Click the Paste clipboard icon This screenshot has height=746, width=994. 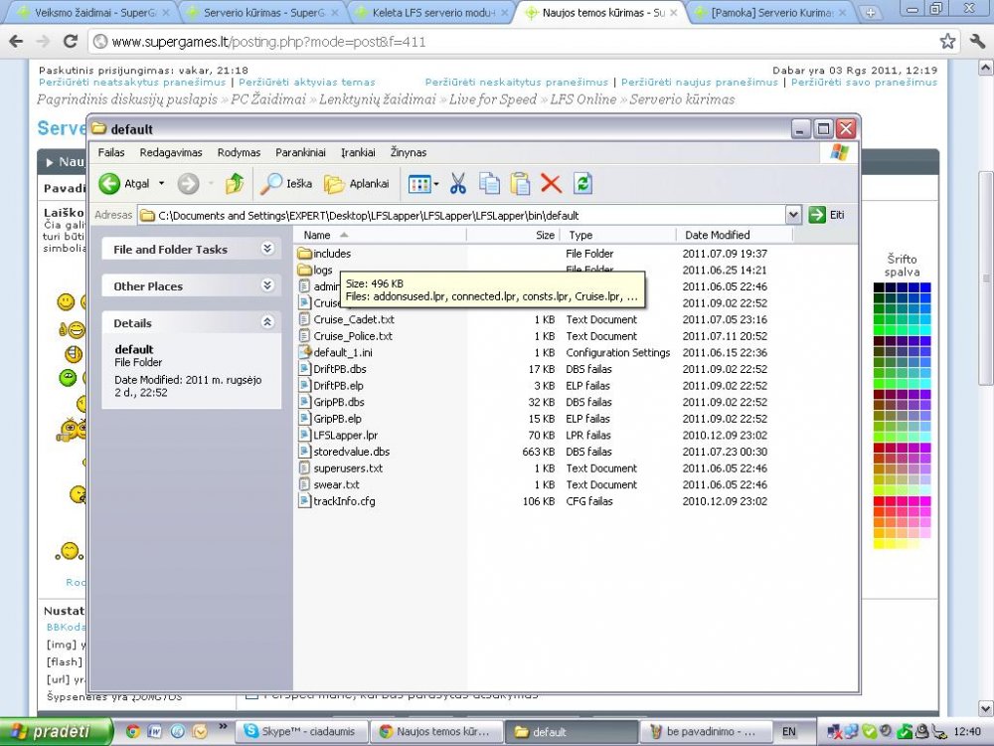tap(520, 184)
